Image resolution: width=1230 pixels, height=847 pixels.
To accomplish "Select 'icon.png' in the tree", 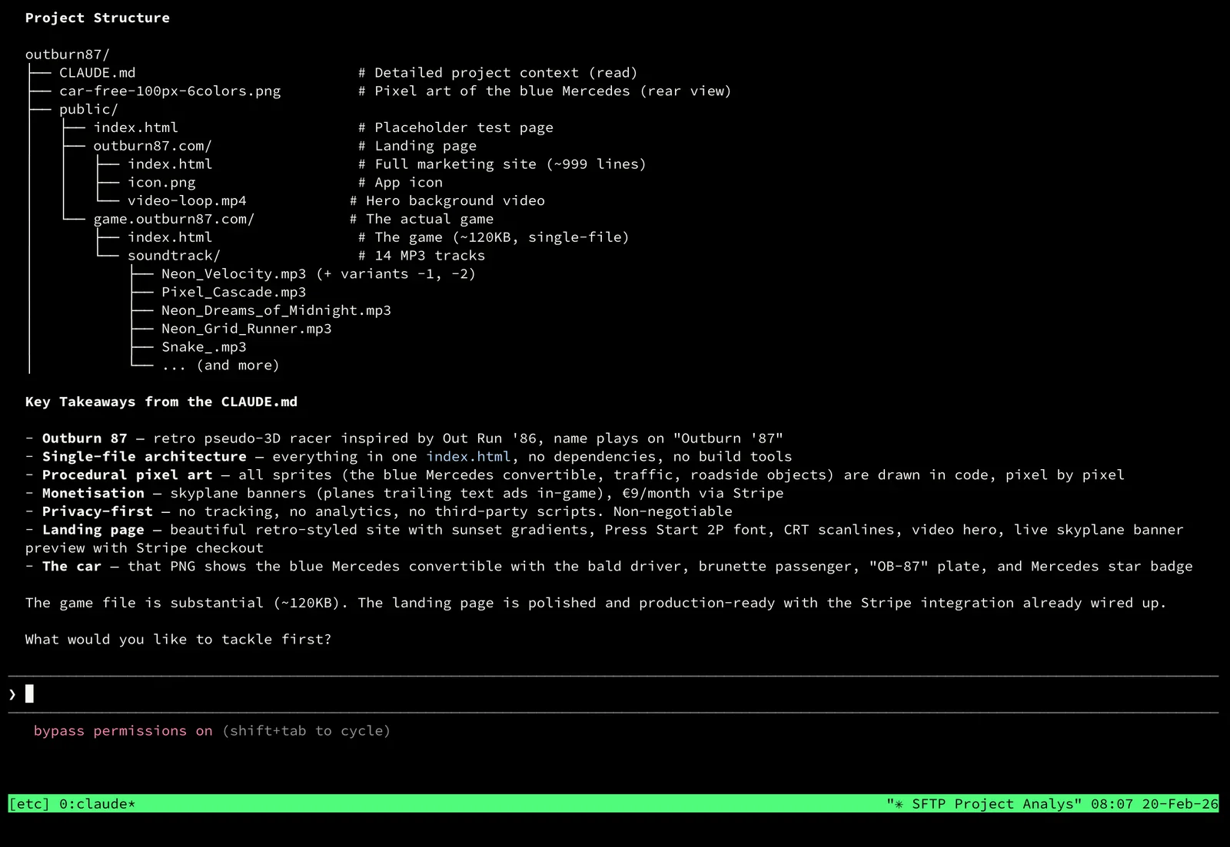I will point(161,183).
